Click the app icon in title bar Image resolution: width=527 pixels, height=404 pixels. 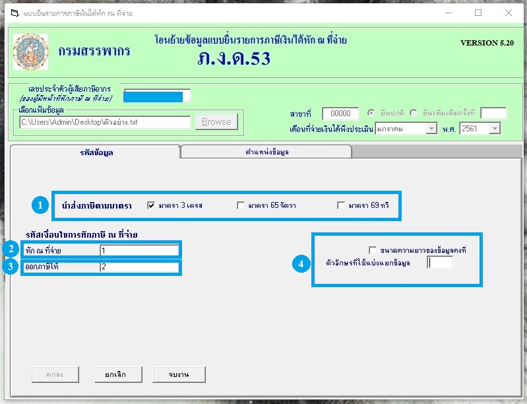[x=15, y=13]
